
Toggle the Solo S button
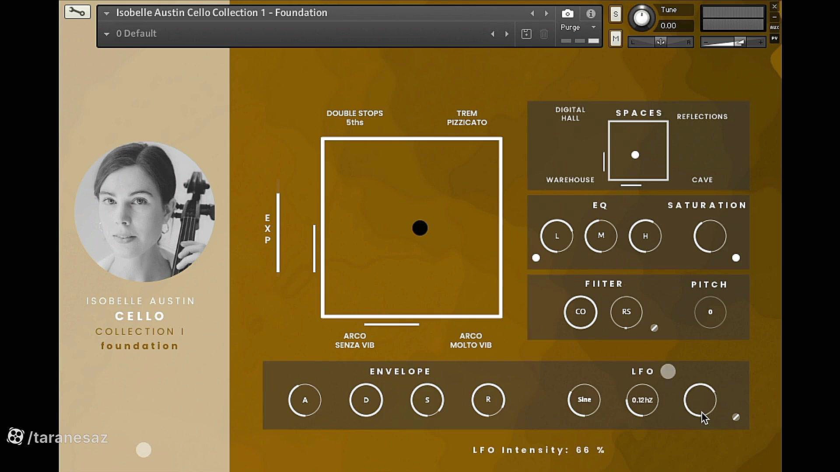616,14
